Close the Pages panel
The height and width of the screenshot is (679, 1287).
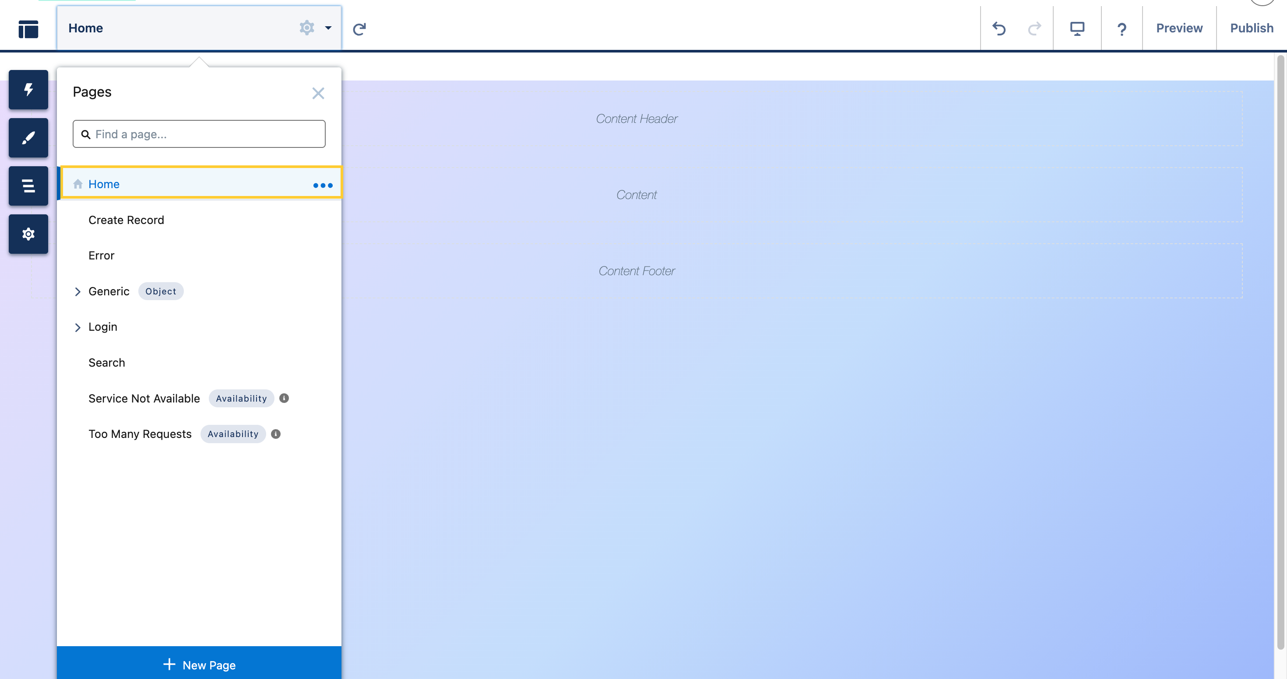318,93
